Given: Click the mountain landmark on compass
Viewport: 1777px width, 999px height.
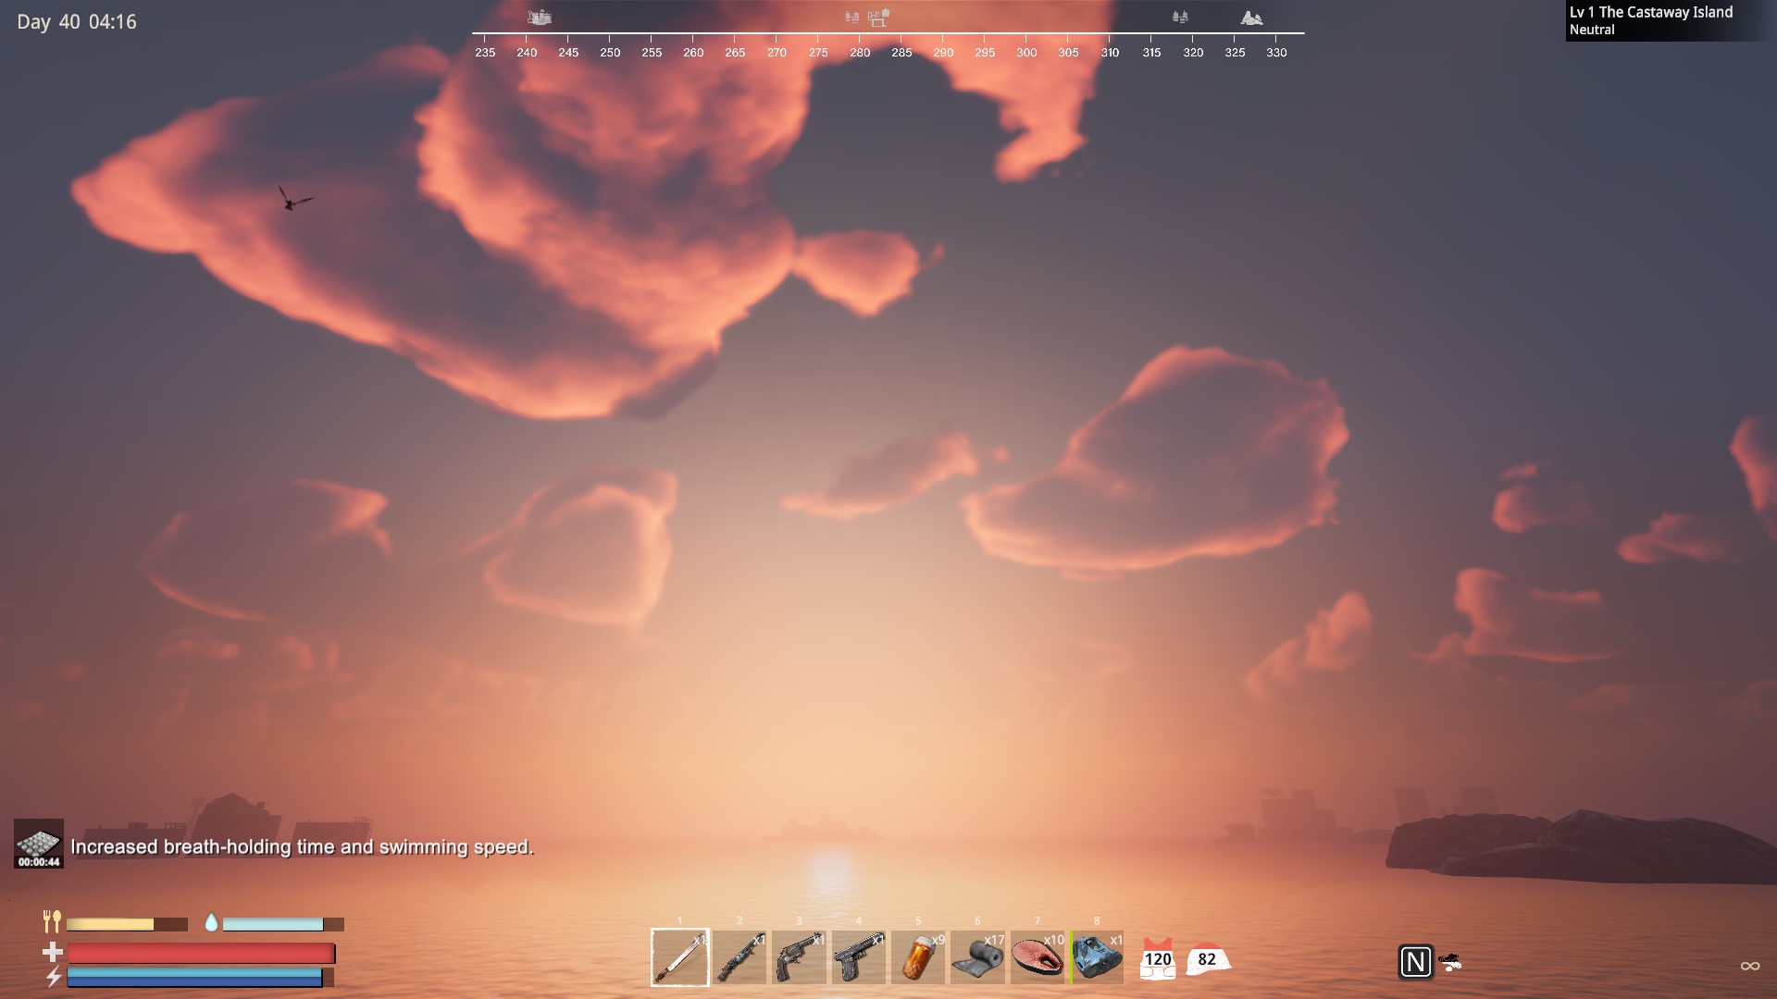Looking at the screenshot, I should (x=1251, y=18).
